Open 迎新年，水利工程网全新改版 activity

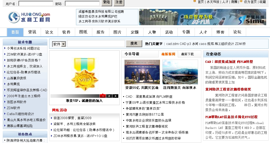[74, 124]
